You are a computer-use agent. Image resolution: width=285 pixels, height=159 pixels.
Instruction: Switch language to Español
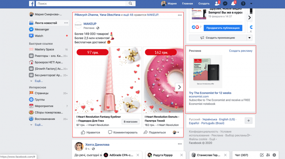point(194,123)
